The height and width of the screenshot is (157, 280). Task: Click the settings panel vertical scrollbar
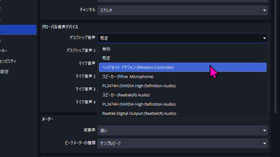[x=275, y=55]
